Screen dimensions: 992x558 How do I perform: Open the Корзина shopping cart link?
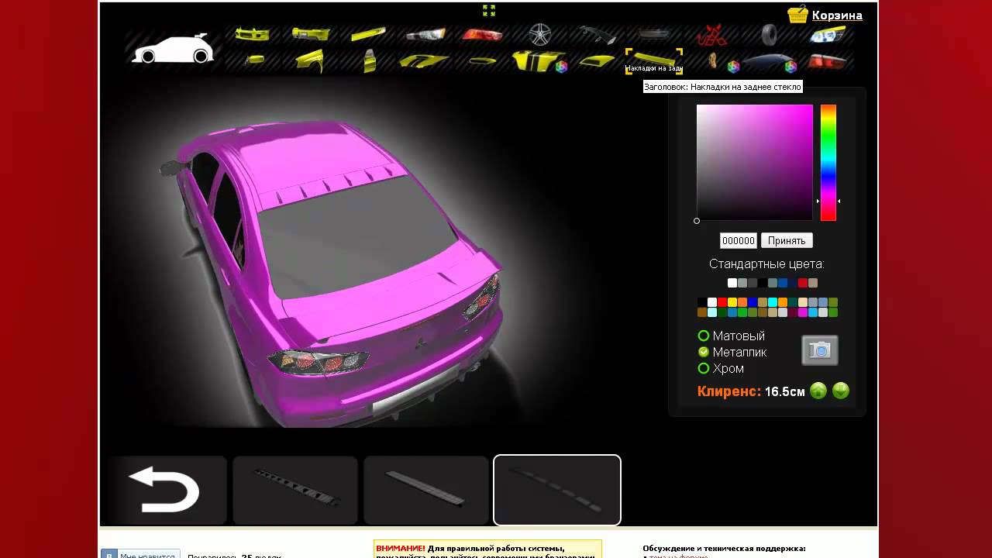(837, 15)
